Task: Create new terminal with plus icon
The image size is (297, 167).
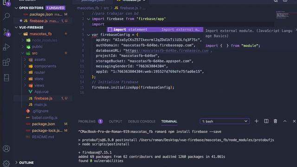Action: click(x=257, y=121)
